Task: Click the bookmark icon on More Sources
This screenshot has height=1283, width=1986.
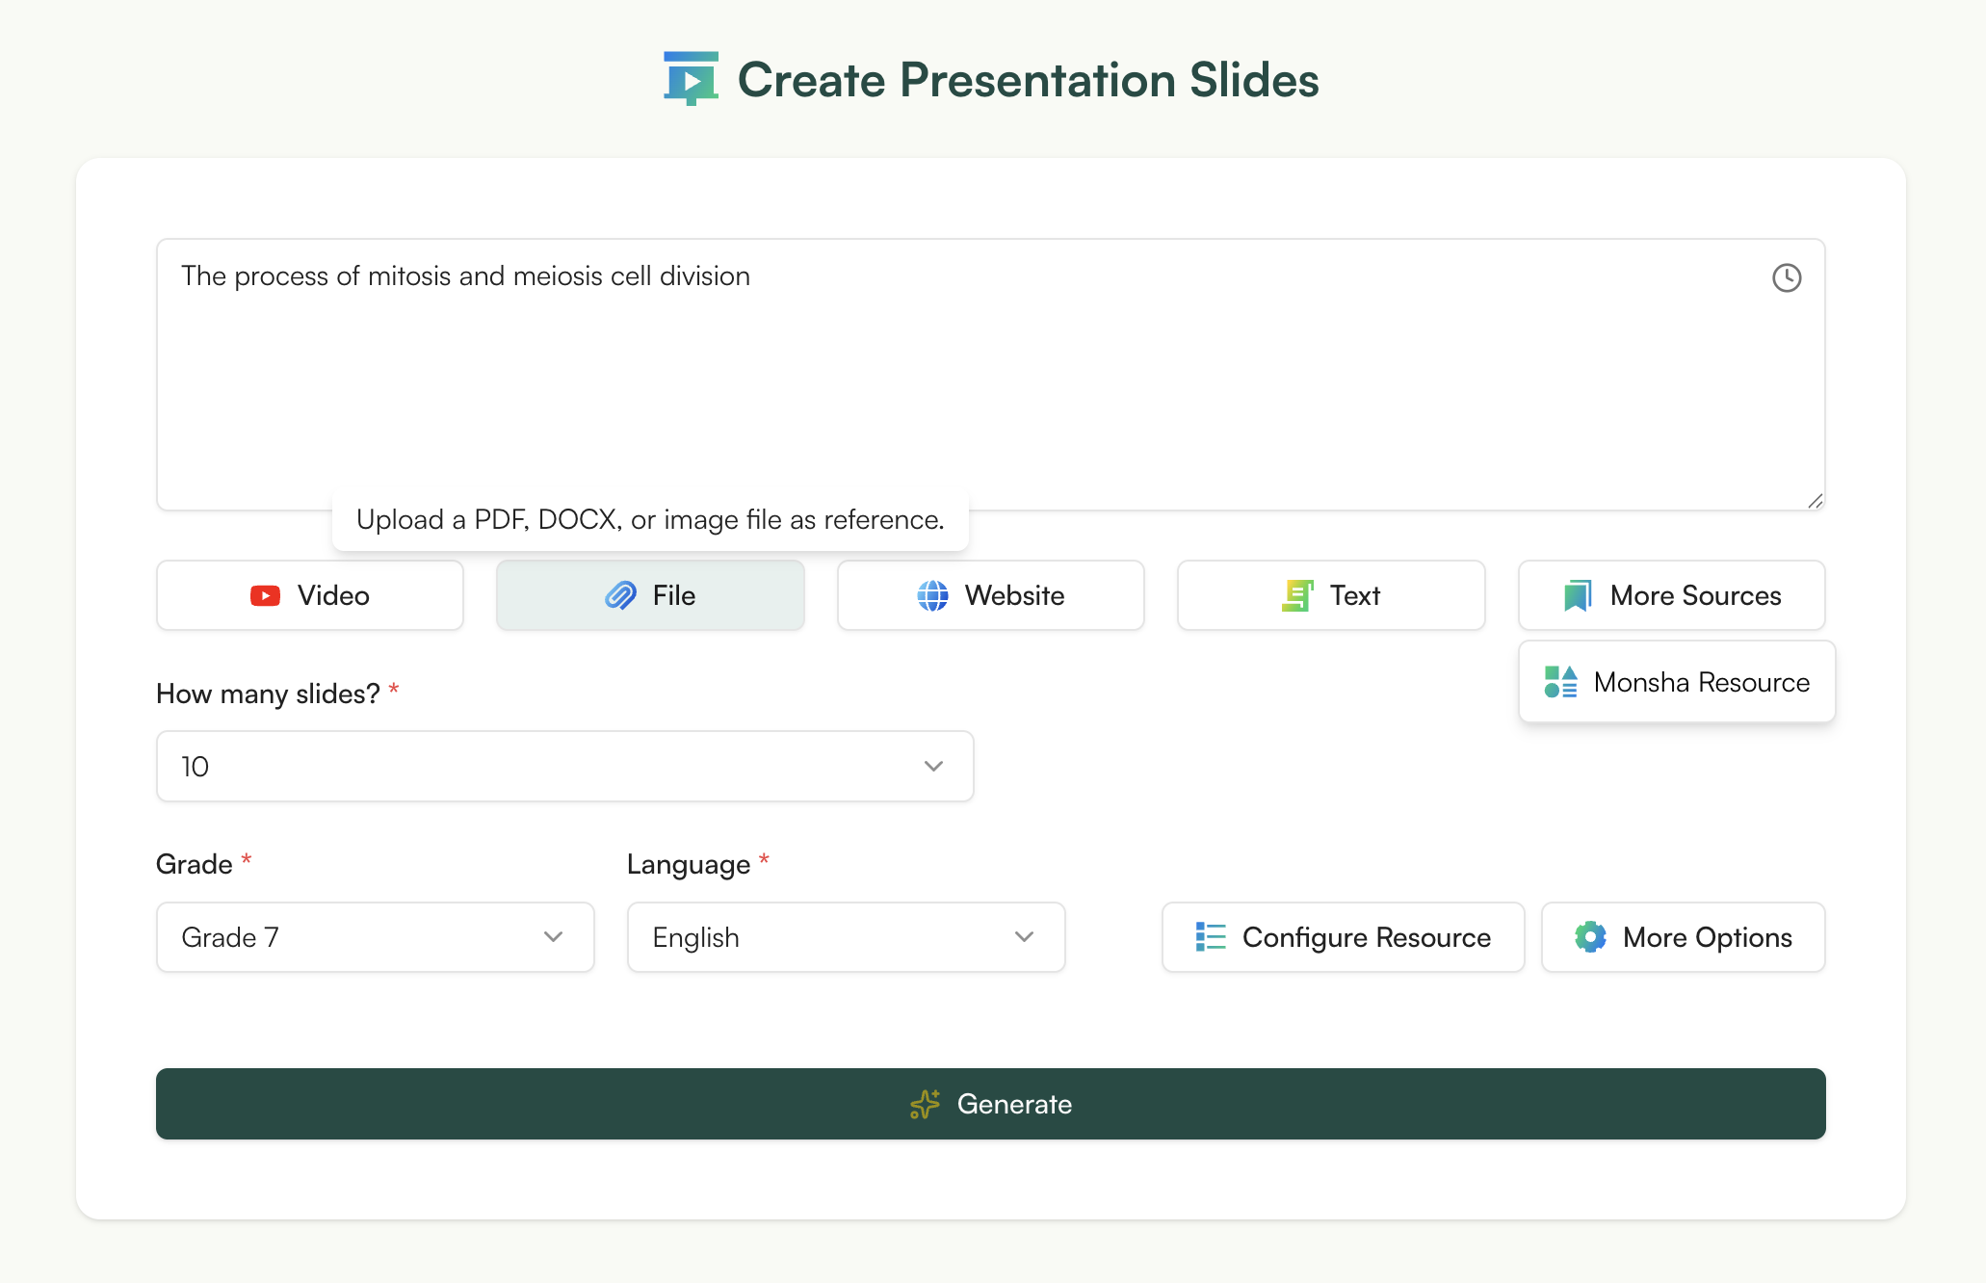Action: tap(1576, 595)
